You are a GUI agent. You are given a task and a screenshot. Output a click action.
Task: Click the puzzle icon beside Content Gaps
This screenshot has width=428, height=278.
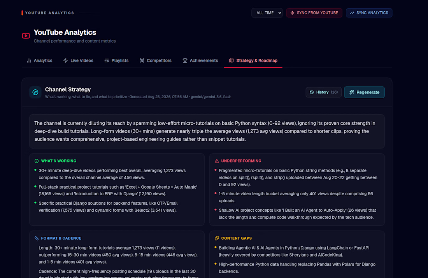(x=217, y=238)
